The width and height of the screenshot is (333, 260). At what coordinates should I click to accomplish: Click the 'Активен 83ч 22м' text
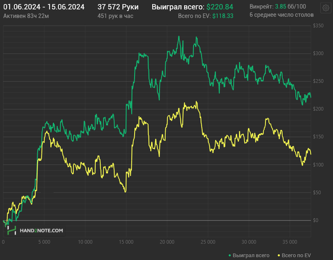26,16
